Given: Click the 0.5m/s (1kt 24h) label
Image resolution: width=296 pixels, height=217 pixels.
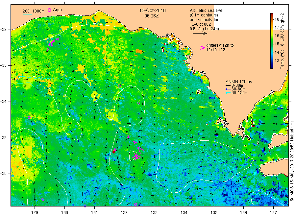Looking at the screenshot, I should coord(205,29).
